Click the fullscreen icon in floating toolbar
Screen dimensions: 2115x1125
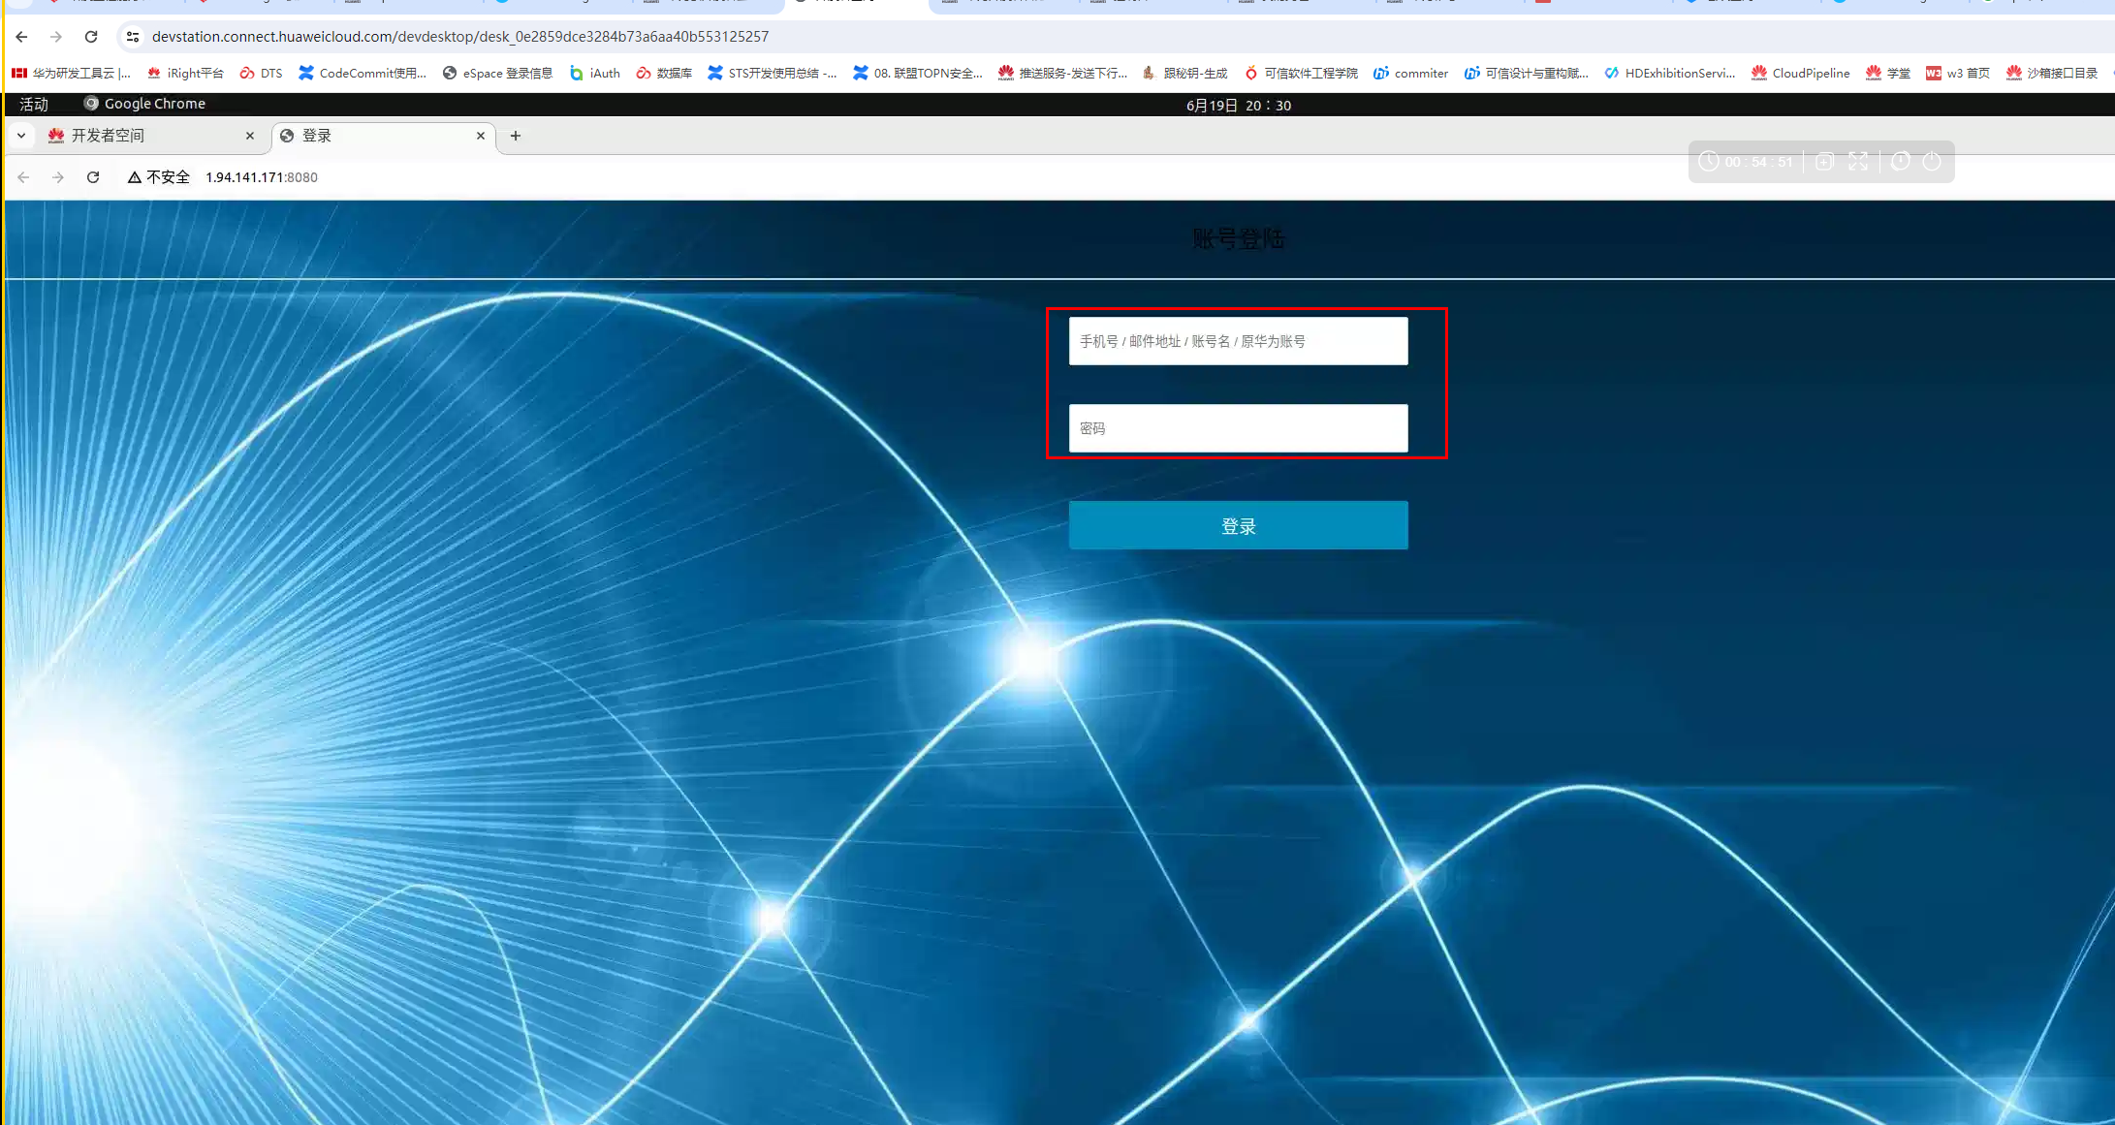tap(1857, 162)
